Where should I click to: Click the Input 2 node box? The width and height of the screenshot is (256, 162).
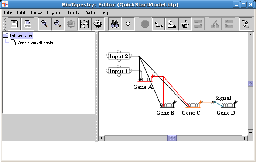[119, 56]
